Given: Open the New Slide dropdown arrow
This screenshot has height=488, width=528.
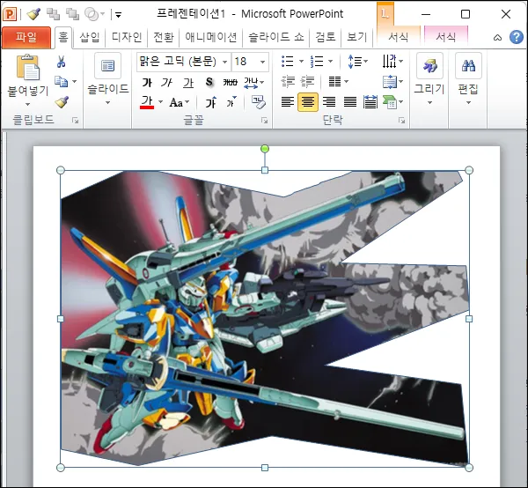Looking at the screenshot, I should (x=107, y=102).
